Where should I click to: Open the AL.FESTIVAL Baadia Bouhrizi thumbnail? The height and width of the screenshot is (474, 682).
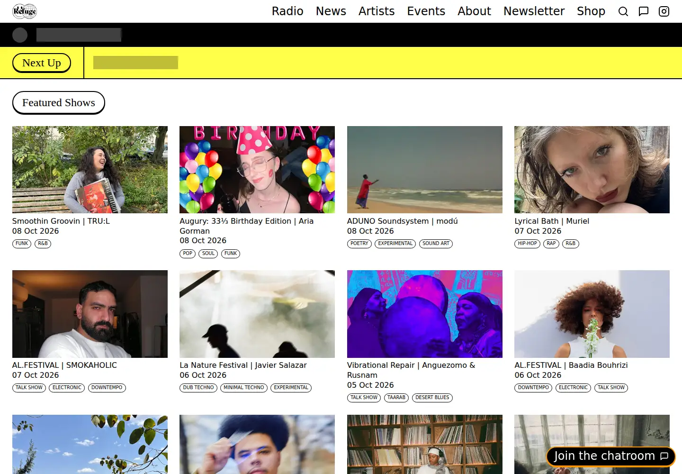coord(592,314)
